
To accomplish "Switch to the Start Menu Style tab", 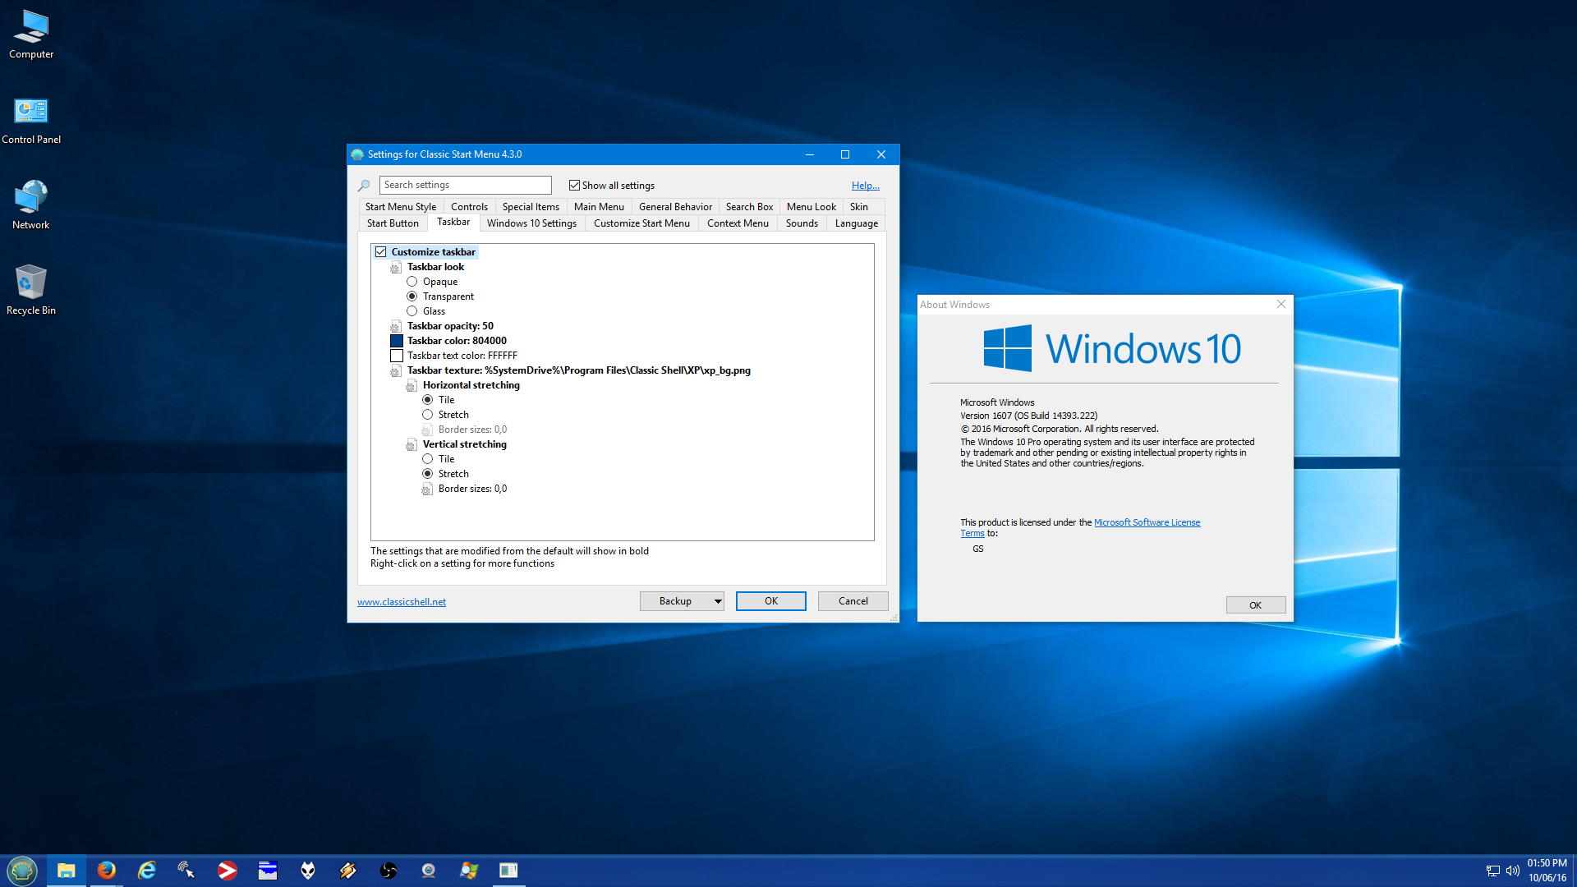I will (x=401, y=207).
